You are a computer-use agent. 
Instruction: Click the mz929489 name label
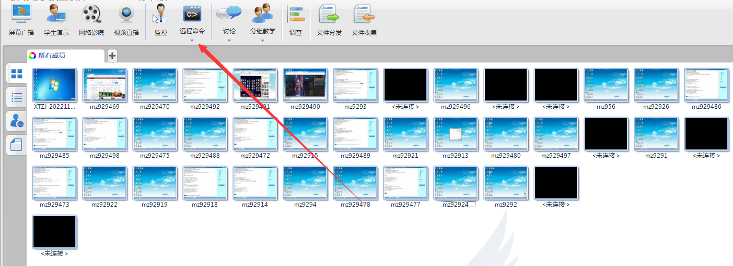356,156
